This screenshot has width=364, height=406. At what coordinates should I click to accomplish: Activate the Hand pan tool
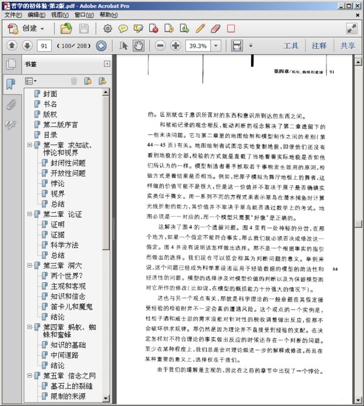[x=138, y=46]
